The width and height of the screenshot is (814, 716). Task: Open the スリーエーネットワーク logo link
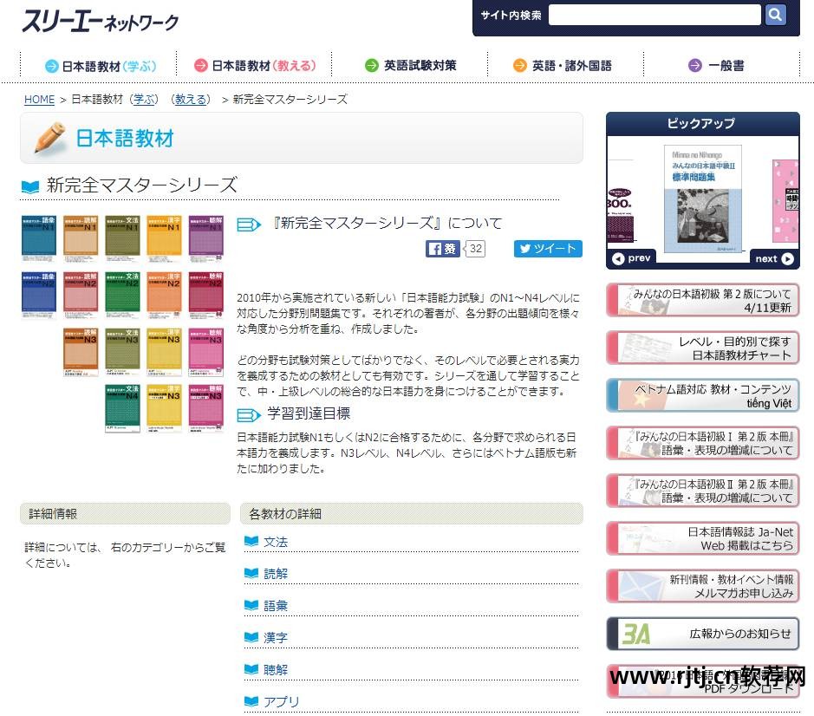[100, 21]
